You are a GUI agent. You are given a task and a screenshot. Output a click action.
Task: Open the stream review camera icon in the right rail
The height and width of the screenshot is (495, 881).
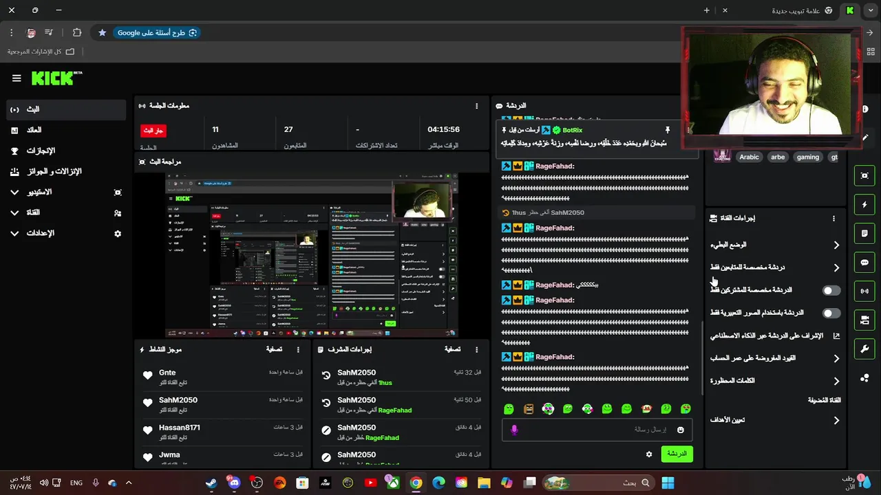click(x=864, y=176)
